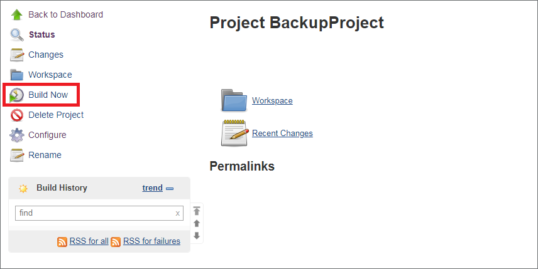Clear the find box with the x
Screen dimensions: 538x269
coord(178,214)
